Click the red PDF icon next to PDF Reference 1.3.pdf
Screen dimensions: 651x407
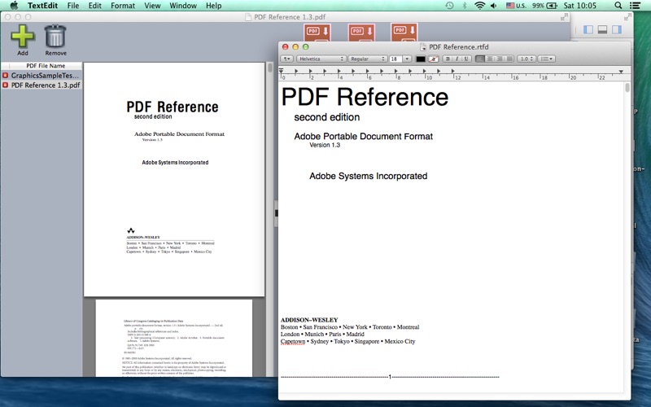pos(6,85)
